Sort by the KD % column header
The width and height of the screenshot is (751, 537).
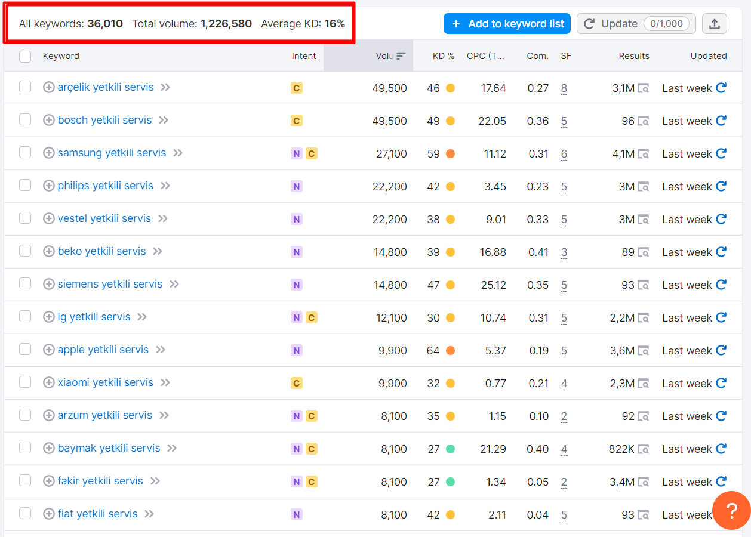pyautogui.click(x=444, y=56)
